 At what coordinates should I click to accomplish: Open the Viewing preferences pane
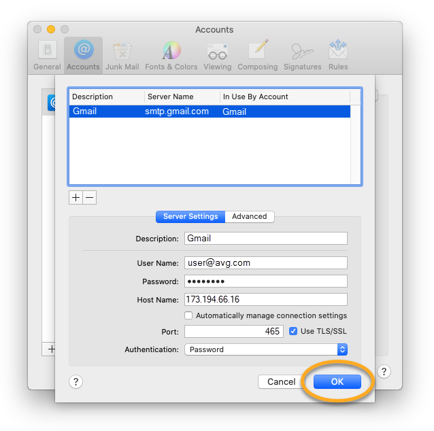click(218, 55)
